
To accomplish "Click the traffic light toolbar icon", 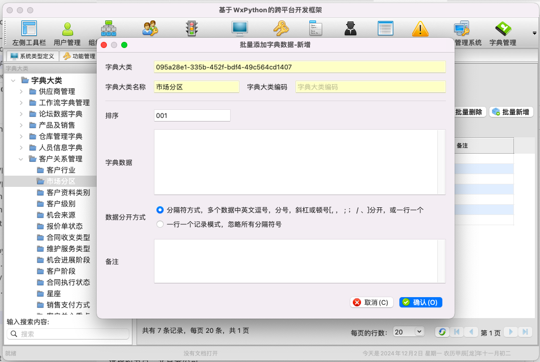I will [192, 29].
